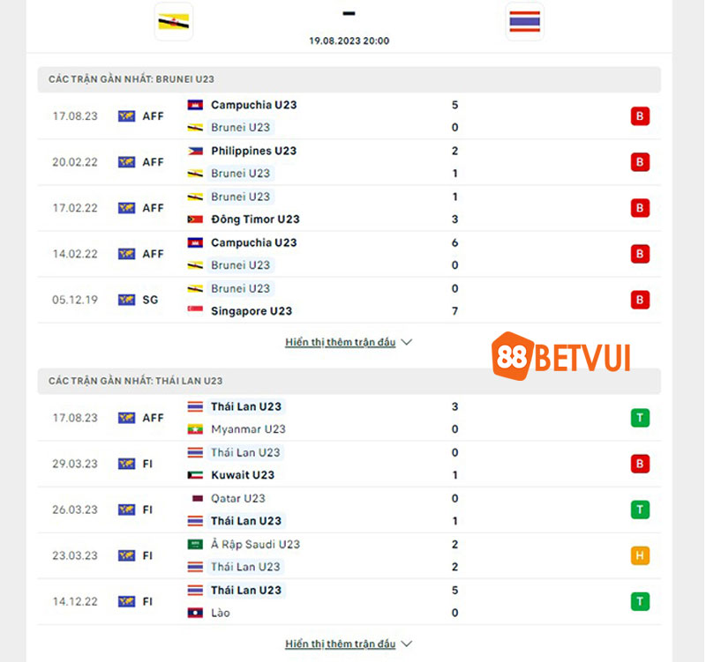Click the Singapore U23 flag icon

tap(195, 309)
